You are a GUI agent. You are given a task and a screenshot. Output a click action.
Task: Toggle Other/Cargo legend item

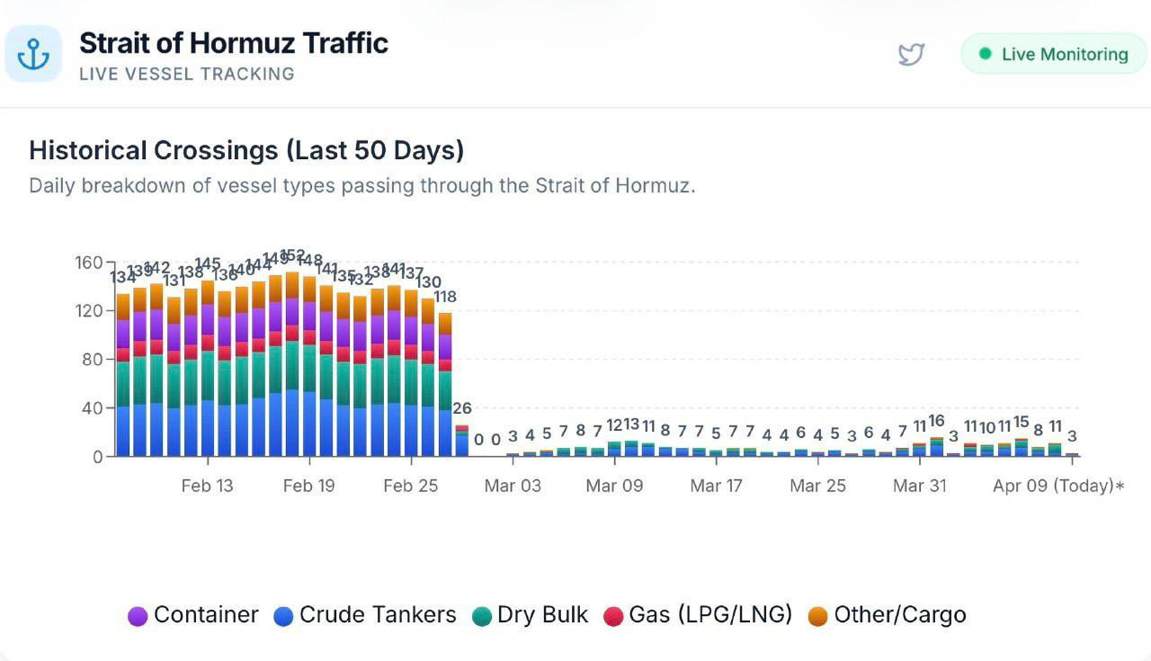coord(887,615)
